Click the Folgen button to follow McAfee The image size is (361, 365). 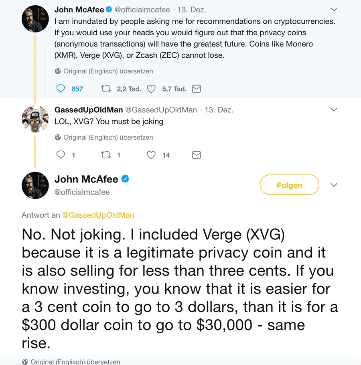289,185
